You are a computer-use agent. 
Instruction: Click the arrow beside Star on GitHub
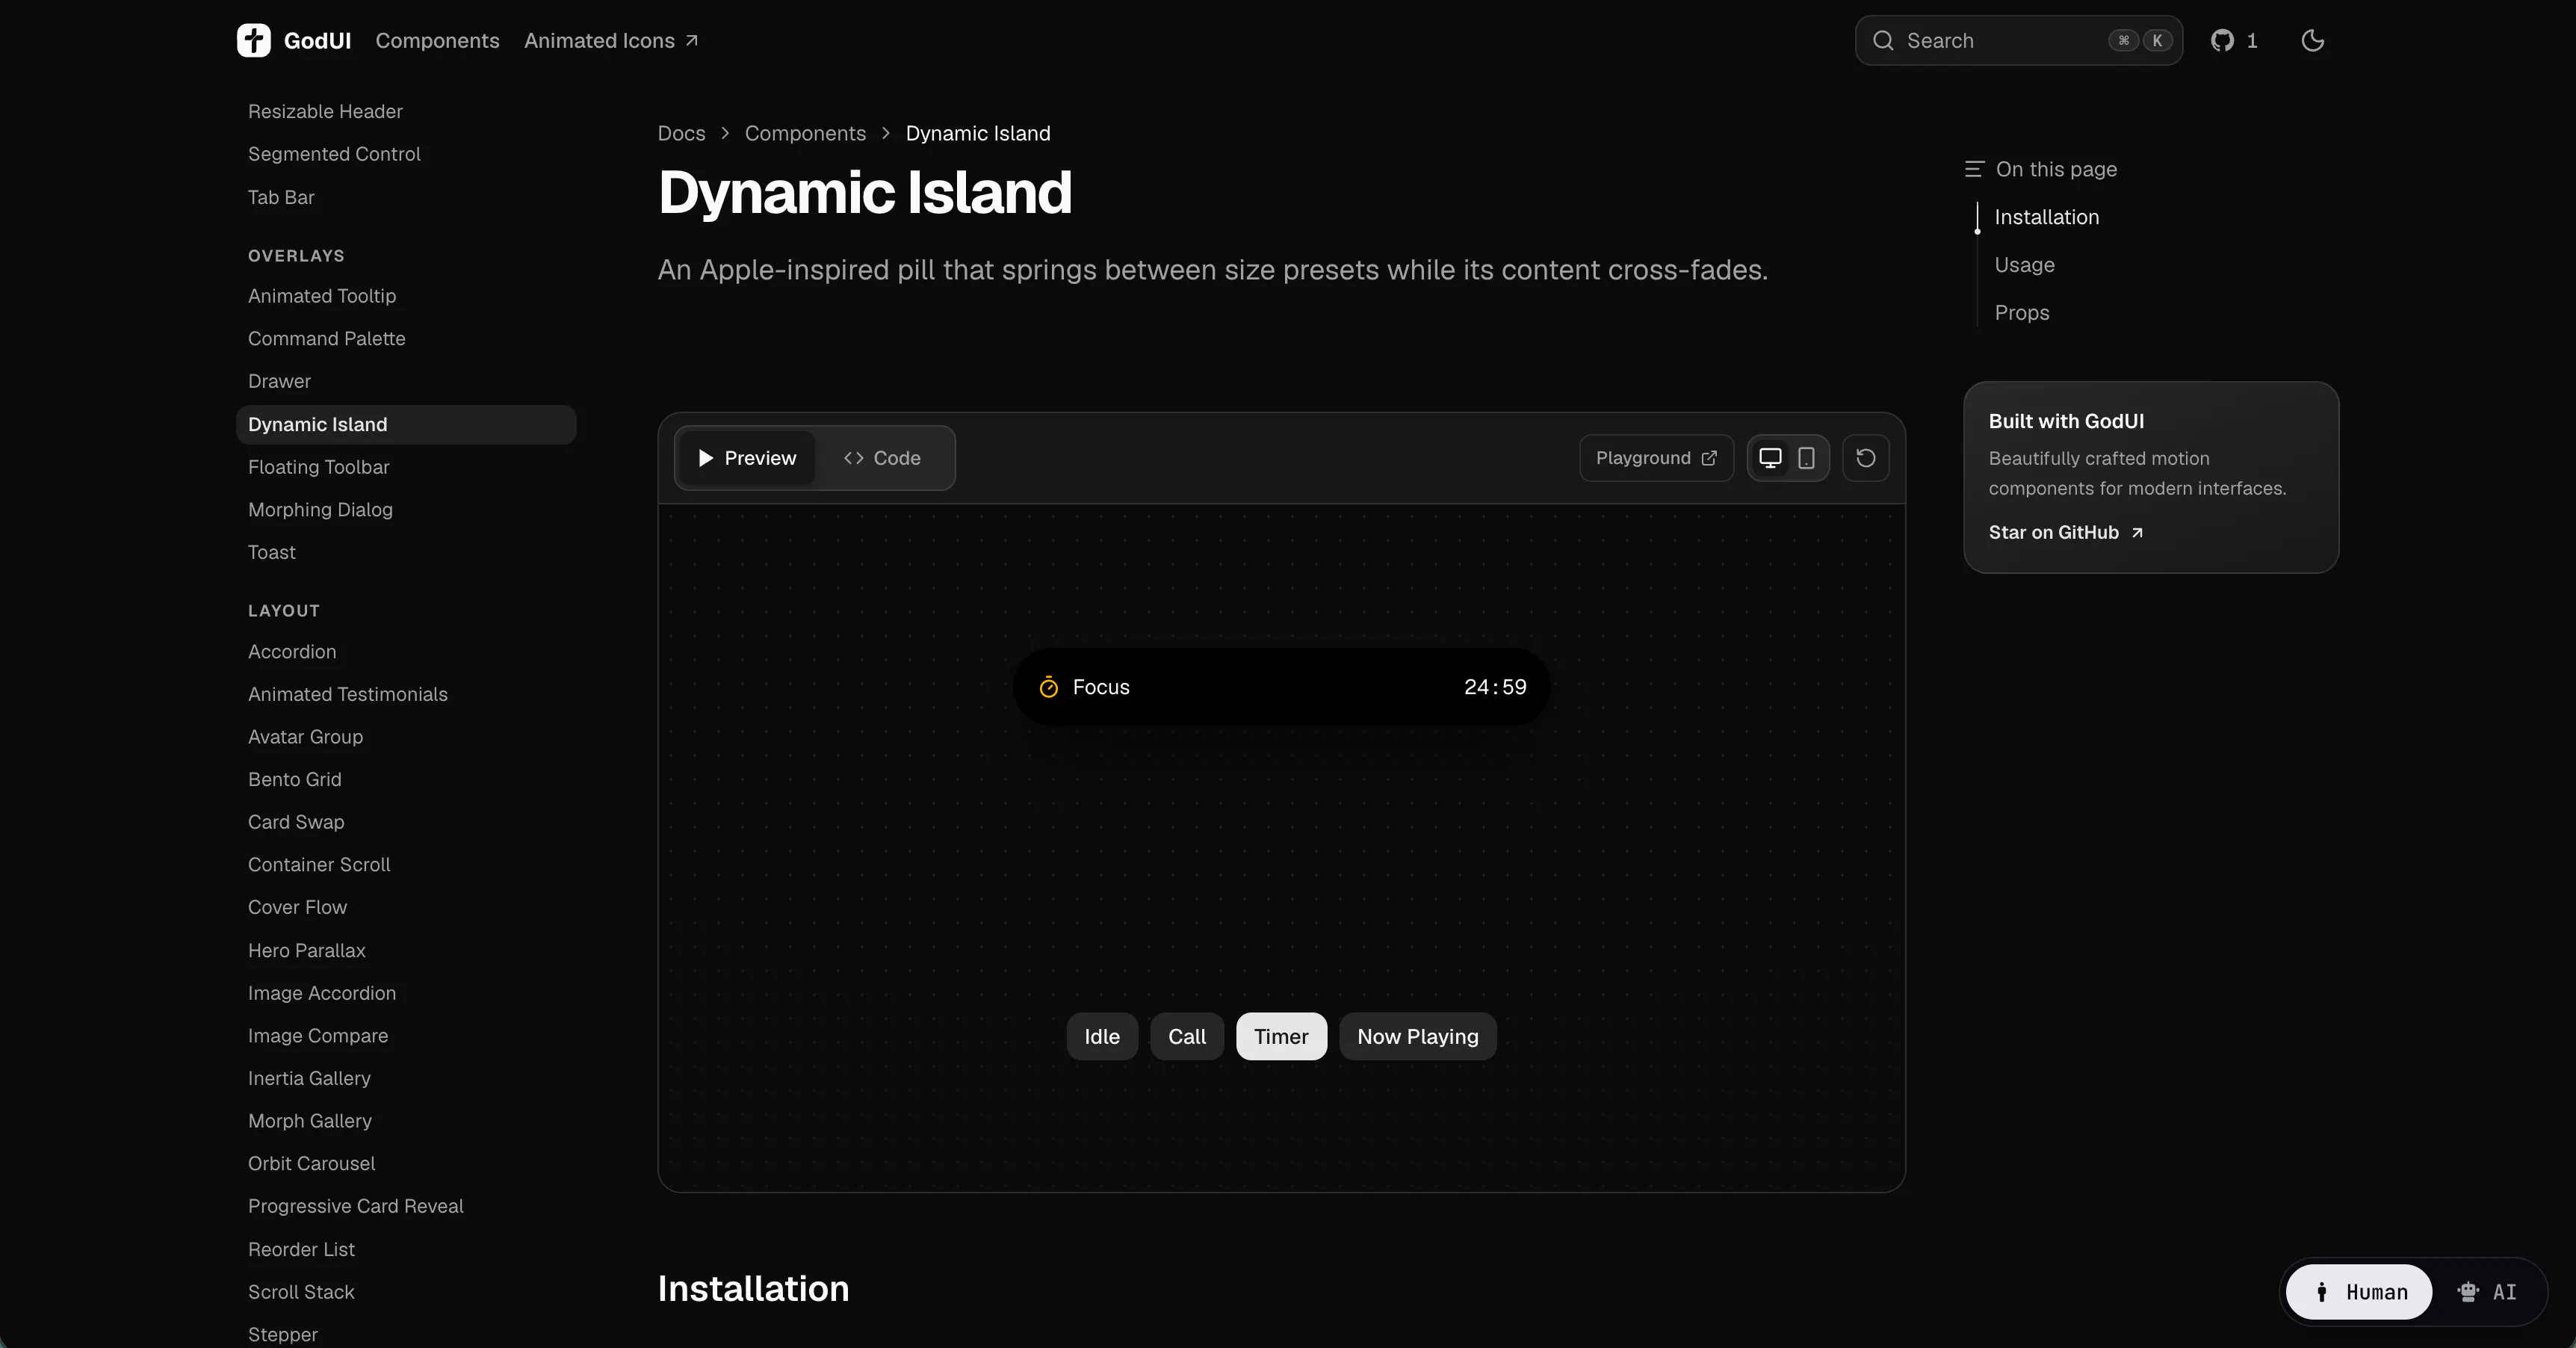[2137, 533]
